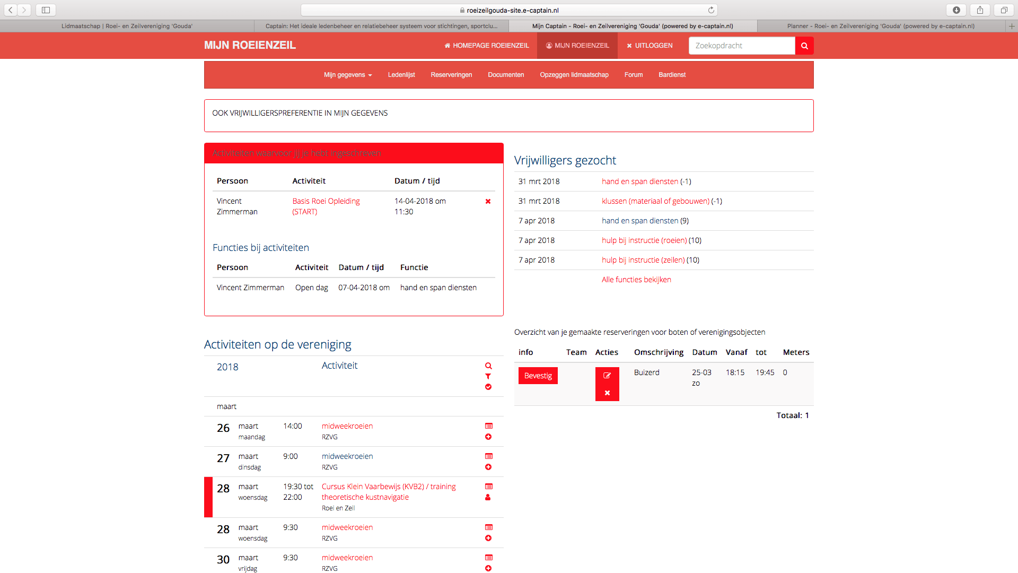This screenshot has height=573, width=1018.
Task: Expand the Mijn gegevens dropdown menu
Action: pyautogui.click(x=348, y=75)
